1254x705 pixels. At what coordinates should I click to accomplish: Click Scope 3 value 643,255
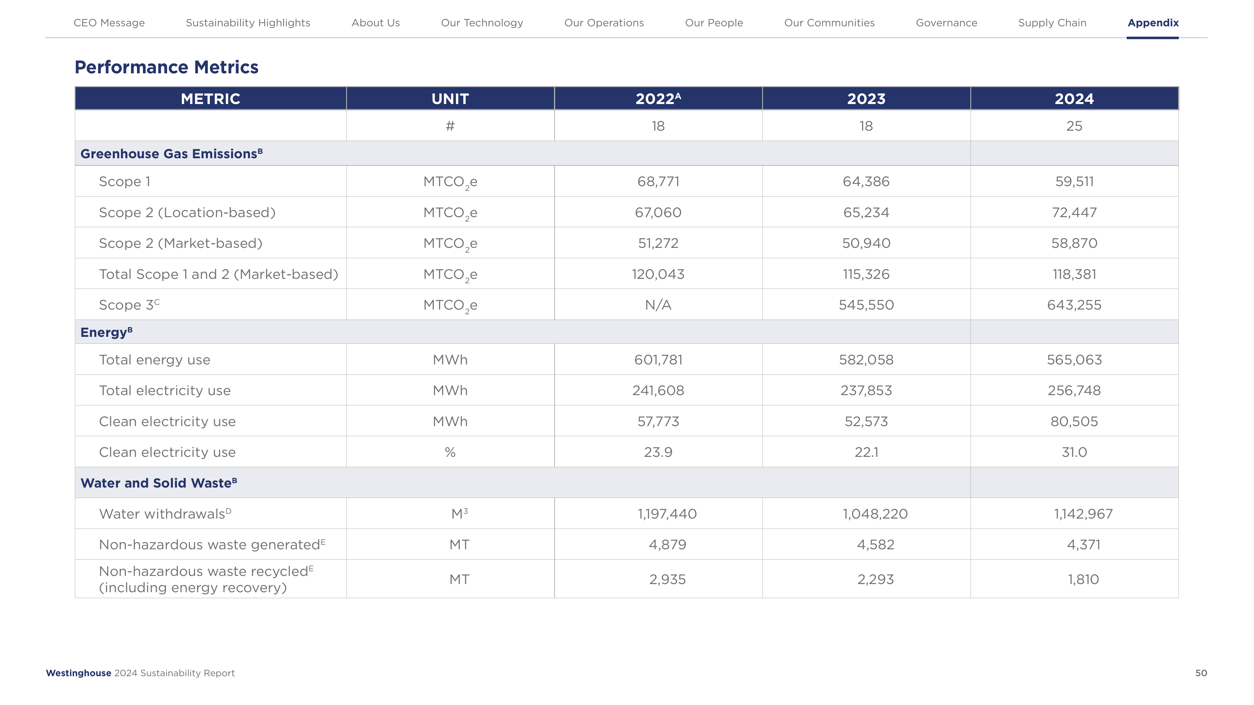coord(1074,305)
